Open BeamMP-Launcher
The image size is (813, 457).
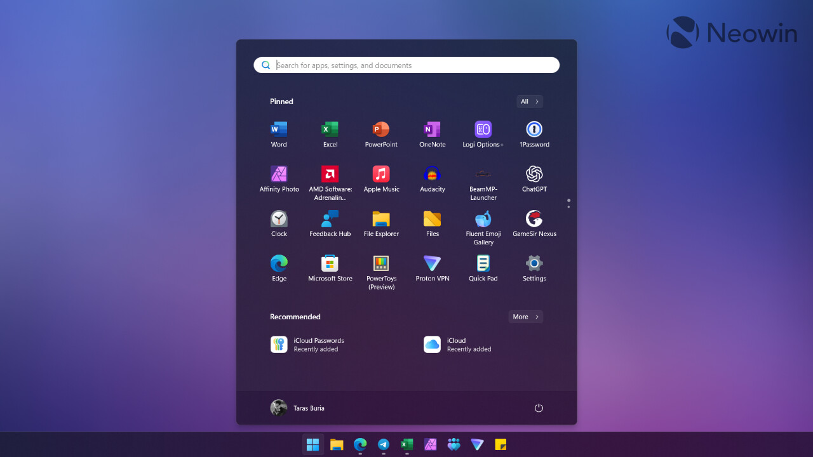pyautogui.click(x=483, y=183)
